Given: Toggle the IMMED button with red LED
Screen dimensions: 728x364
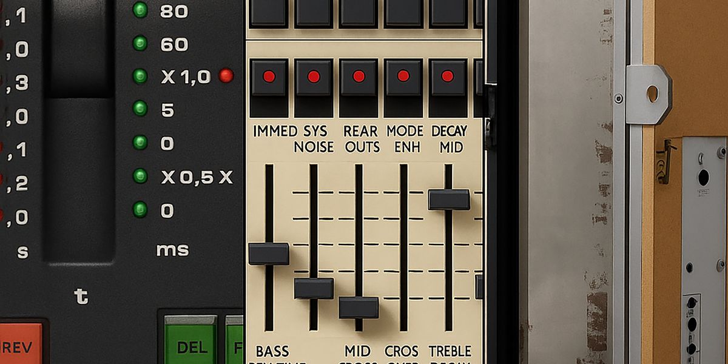Looking at the screenshot, I should (x=269, y=77).
